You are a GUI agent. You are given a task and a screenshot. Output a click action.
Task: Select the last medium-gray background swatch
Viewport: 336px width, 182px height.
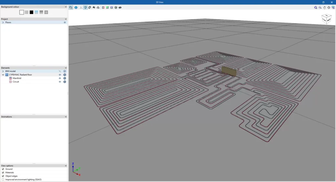click(46, 12)
